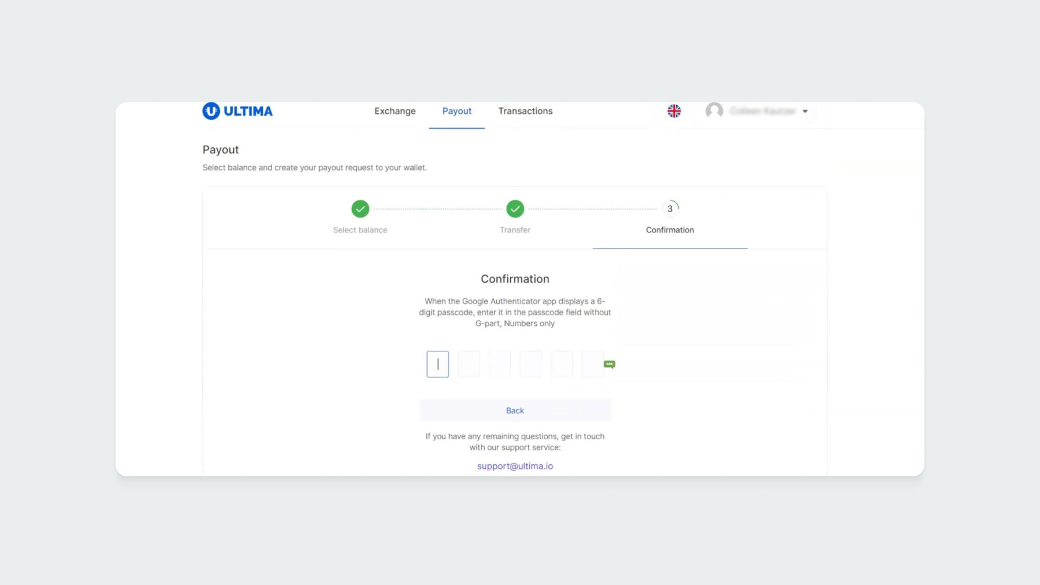
Task: Click the green autofill icon beside passcode
Action: (610, 364)
